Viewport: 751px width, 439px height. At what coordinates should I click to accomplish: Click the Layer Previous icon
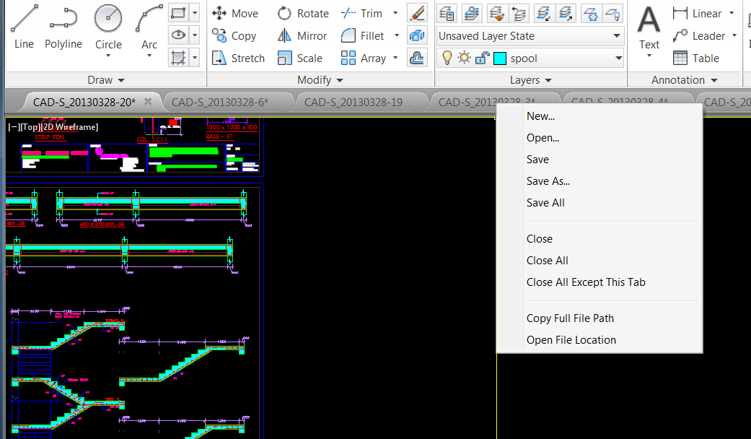click(x=519, y=14)
